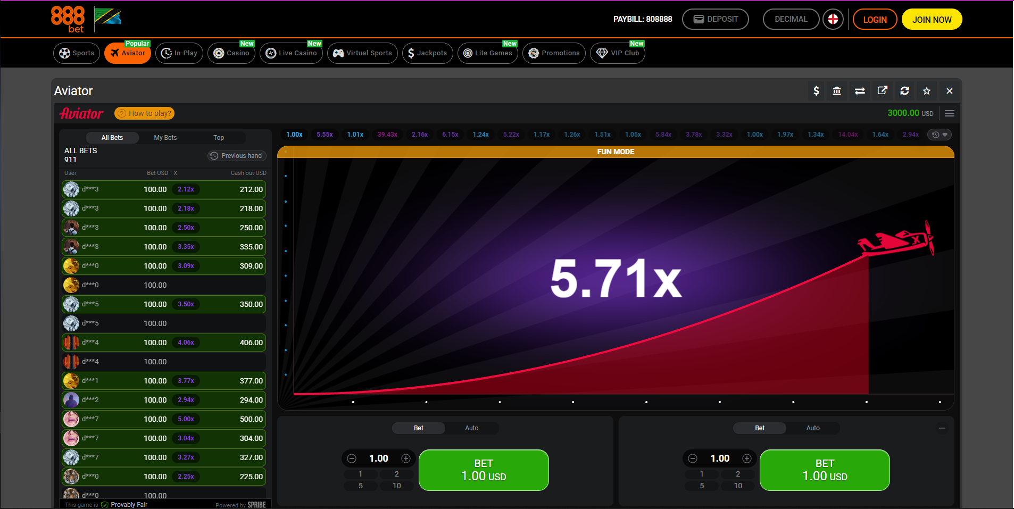Switch right bet panel to Auto
1014x509 pixels.
coord(812,428)
